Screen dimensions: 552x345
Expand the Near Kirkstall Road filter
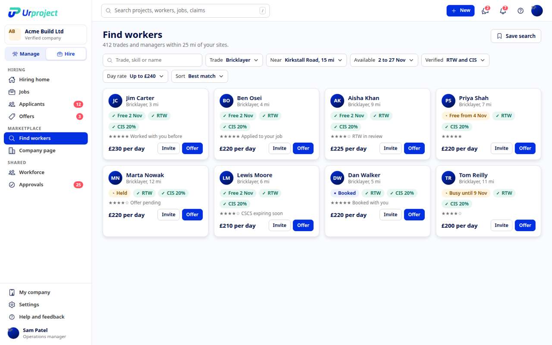306,60
